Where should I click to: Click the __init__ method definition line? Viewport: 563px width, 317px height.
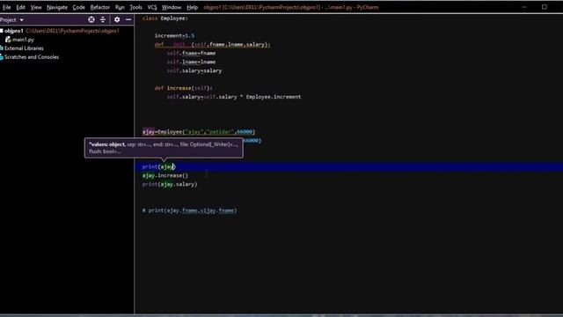pyautogui.click(x=212, y=45)
